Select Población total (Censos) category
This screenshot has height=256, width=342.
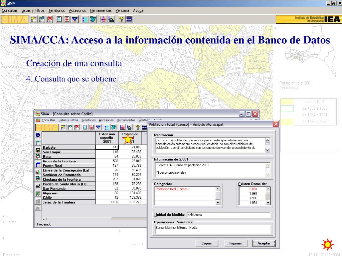[172, 189]
